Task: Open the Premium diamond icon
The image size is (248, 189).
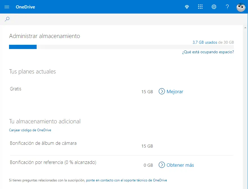Action: (187, 7)
